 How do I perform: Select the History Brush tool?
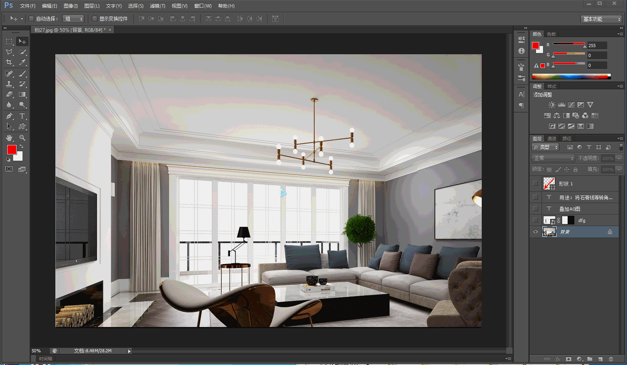click(22, 84)
